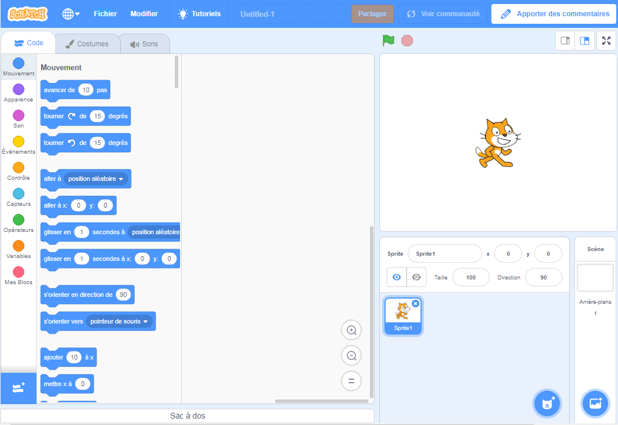The image size is (618, 425).
Task: Click the green flag to run project
Action: point(388,41)
